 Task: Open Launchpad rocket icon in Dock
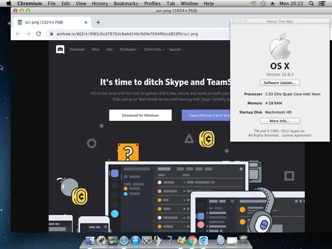(x=101, y=241)
